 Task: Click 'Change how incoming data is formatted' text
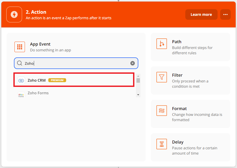point(197,117)
